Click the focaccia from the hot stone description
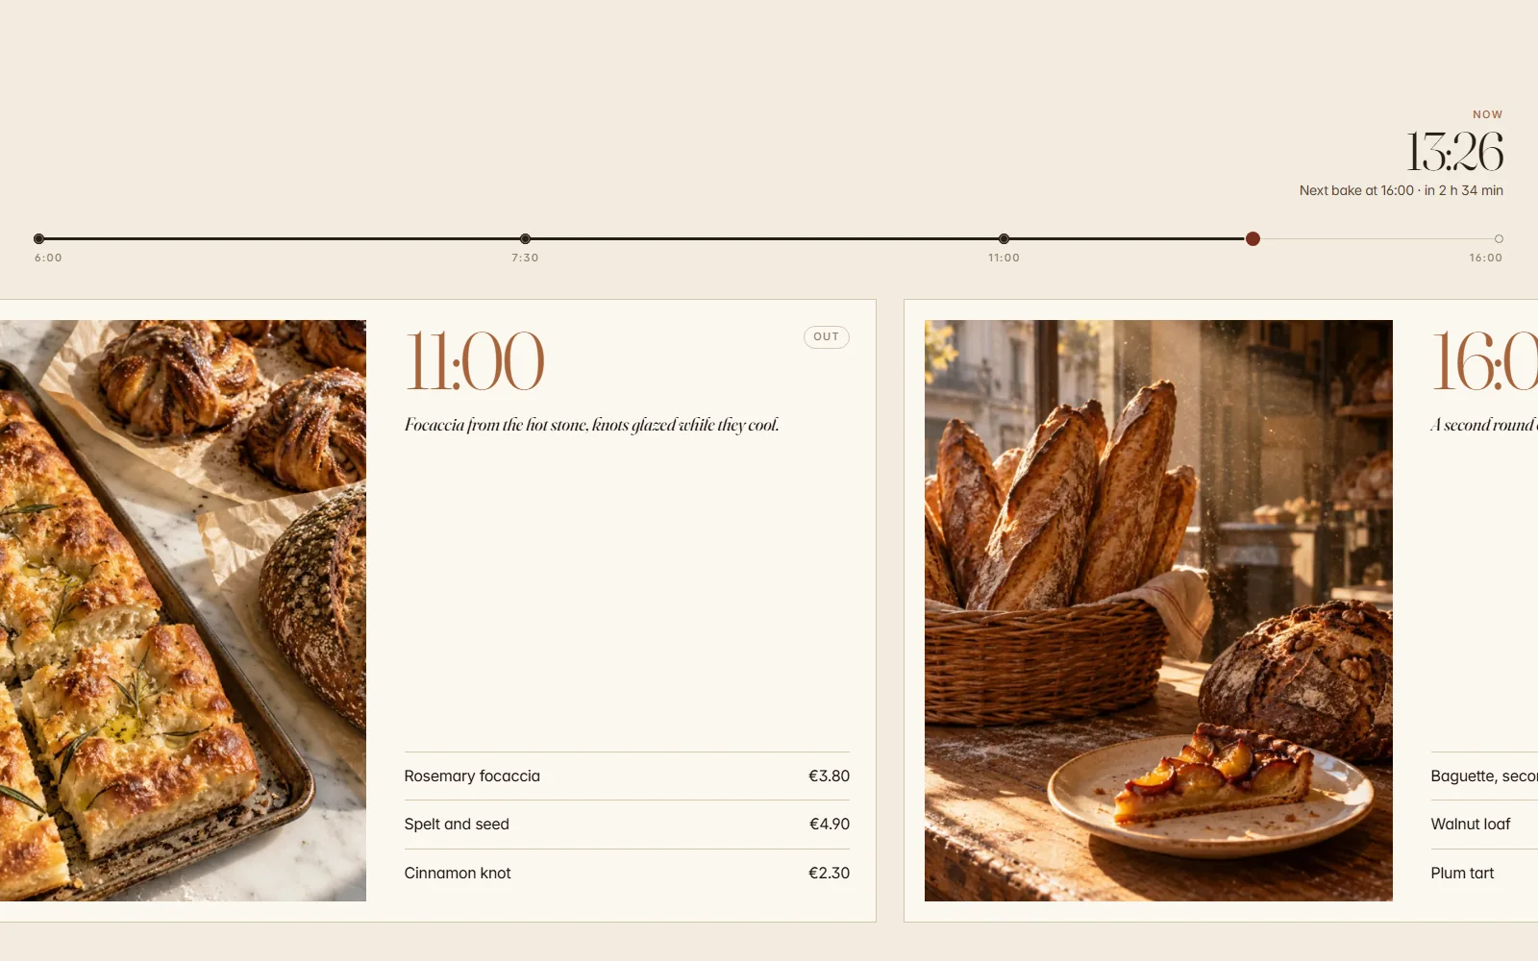This screenshot has height=961, width=1538. point(591,425)
